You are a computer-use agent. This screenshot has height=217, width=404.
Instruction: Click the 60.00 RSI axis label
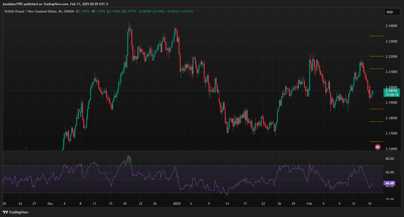pos(389,172)
